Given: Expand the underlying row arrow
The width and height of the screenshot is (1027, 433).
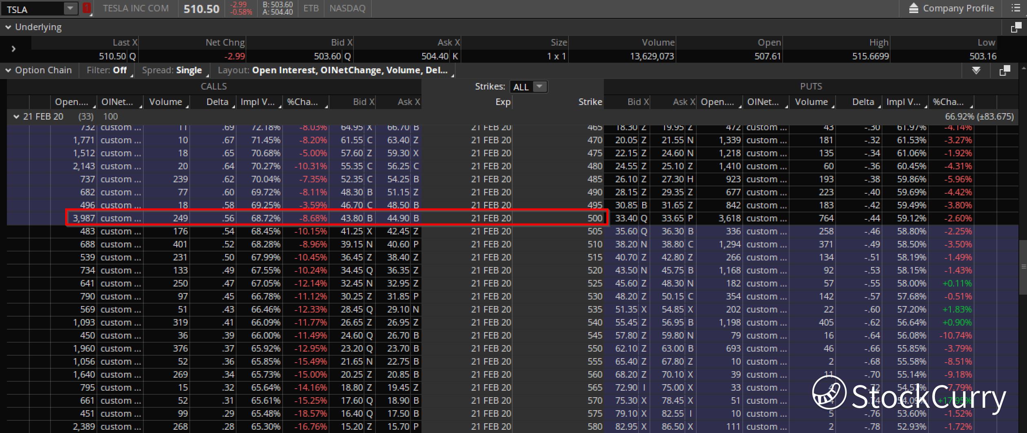Looking at the screenshot, I should (13, 49).
